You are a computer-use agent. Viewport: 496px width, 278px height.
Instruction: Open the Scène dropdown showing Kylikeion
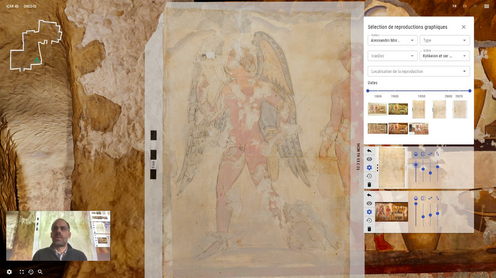click(444, 56)
